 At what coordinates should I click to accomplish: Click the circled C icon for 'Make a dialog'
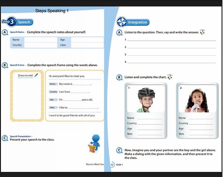(119, 150)
